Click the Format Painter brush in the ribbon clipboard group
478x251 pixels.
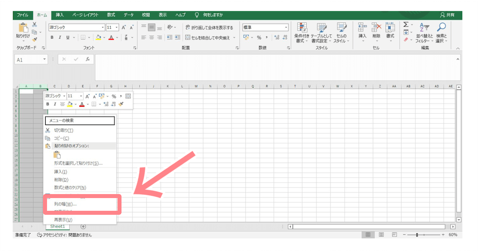(35, 40)
